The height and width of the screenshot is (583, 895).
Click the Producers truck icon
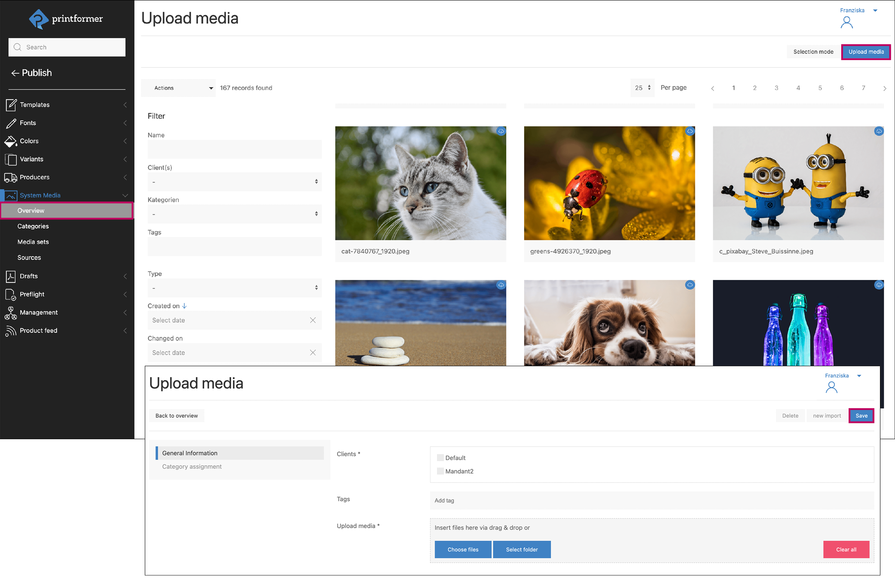pos(11,177)
